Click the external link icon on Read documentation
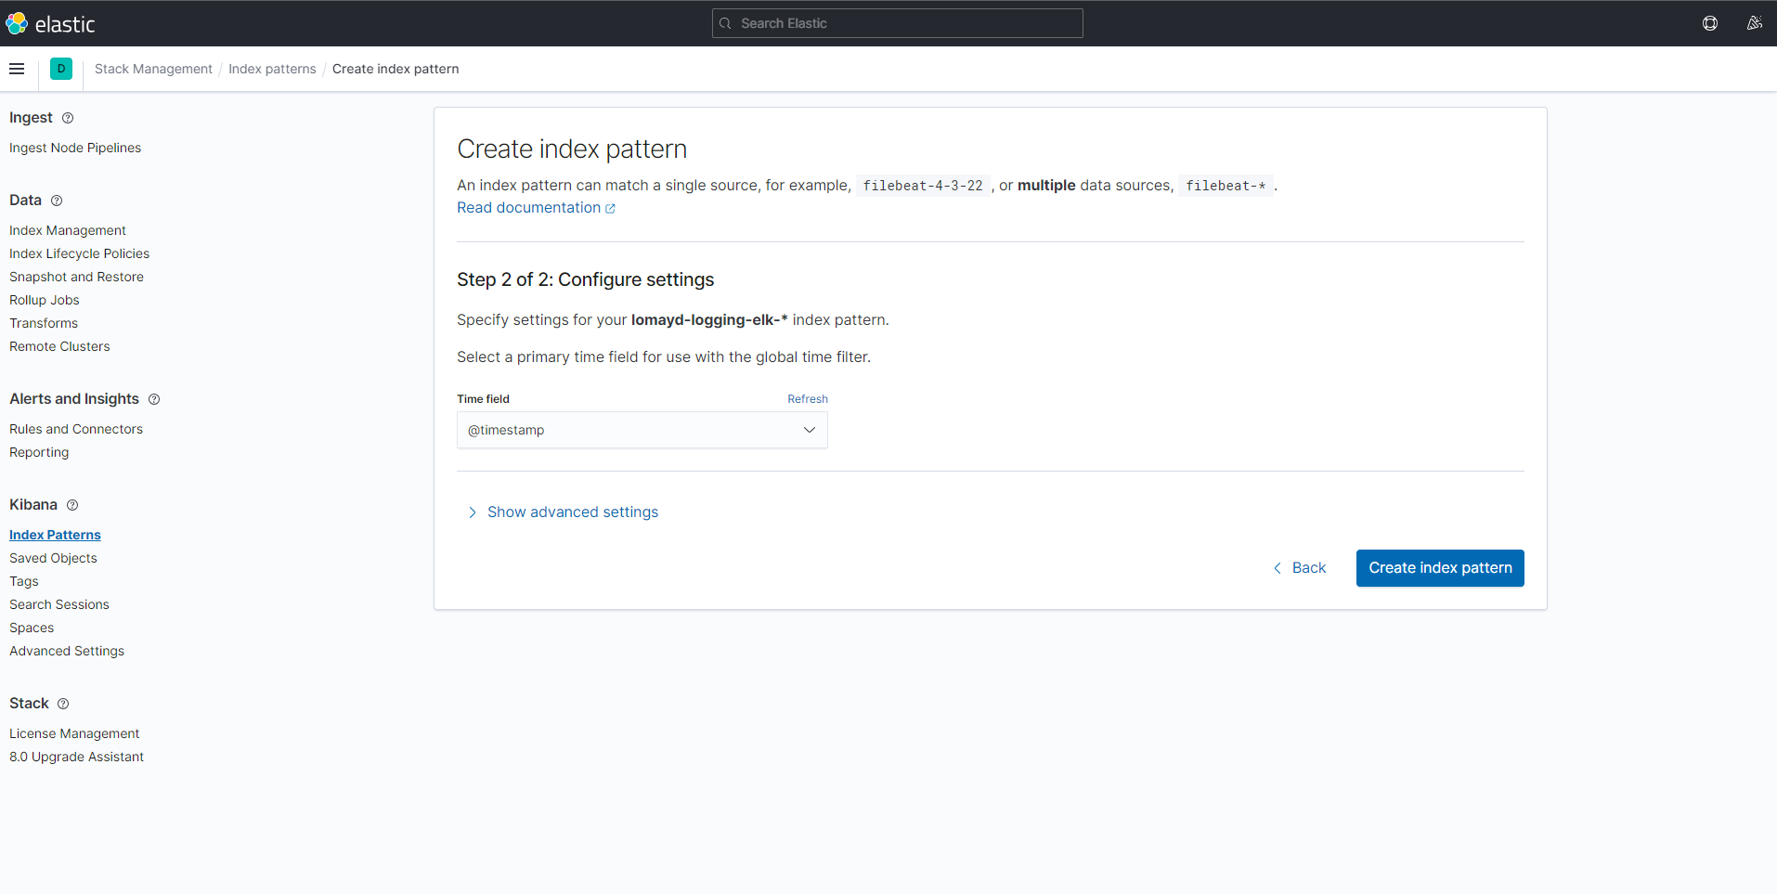This screenshot has width=1777, height=894. tap(610, 208)
